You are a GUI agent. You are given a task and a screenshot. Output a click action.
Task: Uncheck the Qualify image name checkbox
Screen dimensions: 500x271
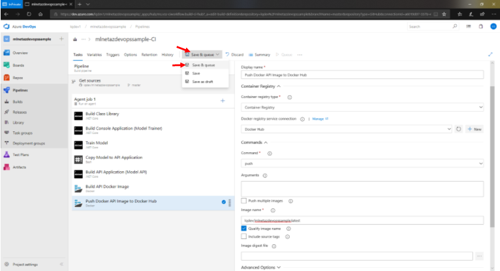(244, 229)
